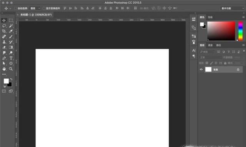Select the Rectangular Marquee tool
The image size is (246, 147).
pyautogui.click(x=11, y=20)
